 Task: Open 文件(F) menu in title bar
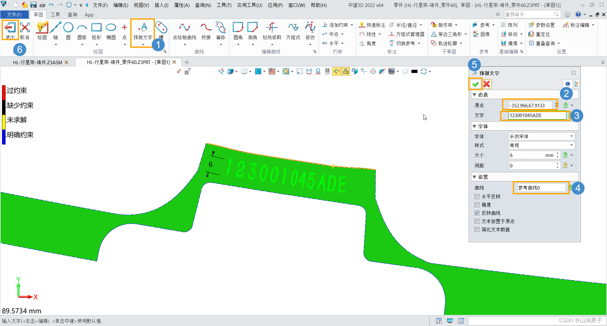(100, 5)
